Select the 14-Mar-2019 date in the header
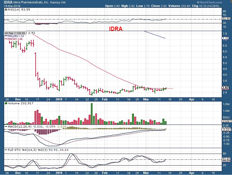This screenshot has height=175, width=232. coord(12,6)
